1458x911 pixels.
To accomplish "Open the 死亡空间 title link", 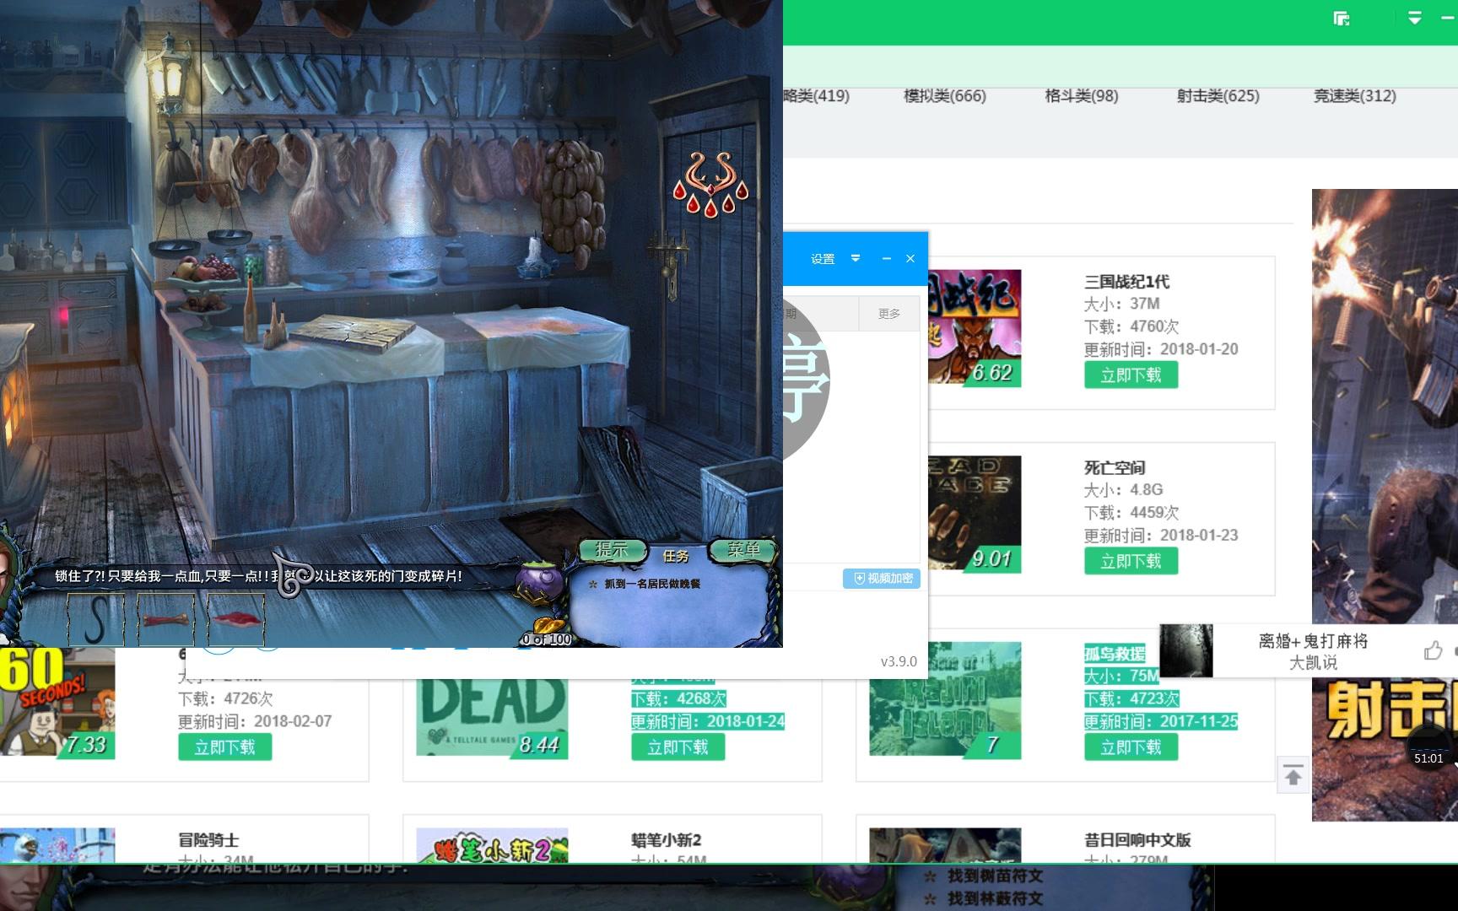I will pyautogui.click(x=1115, y=468).
